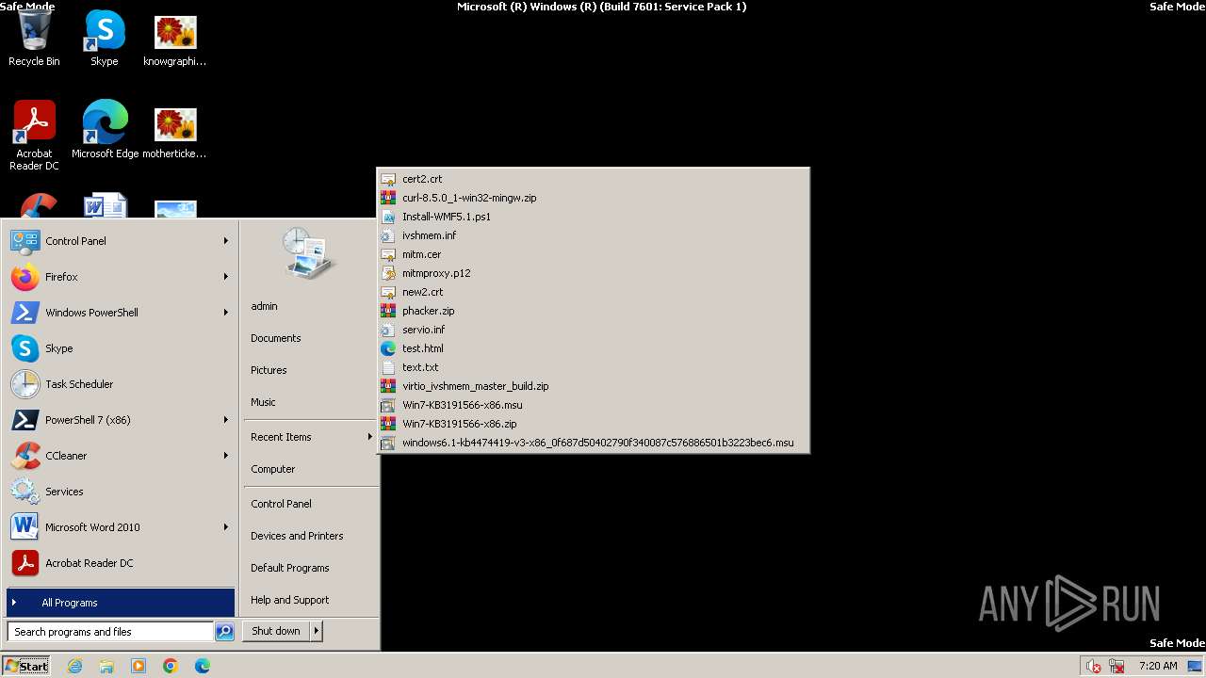Click CCleaner icon in Start menu

pos(25,456)
